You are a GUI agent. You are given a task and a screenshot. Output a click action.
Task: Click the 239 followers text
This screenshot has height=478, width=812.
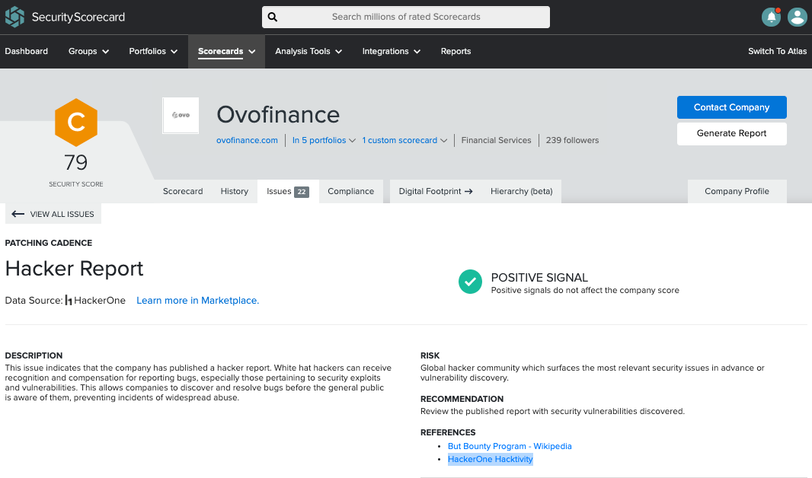[572, 140]
